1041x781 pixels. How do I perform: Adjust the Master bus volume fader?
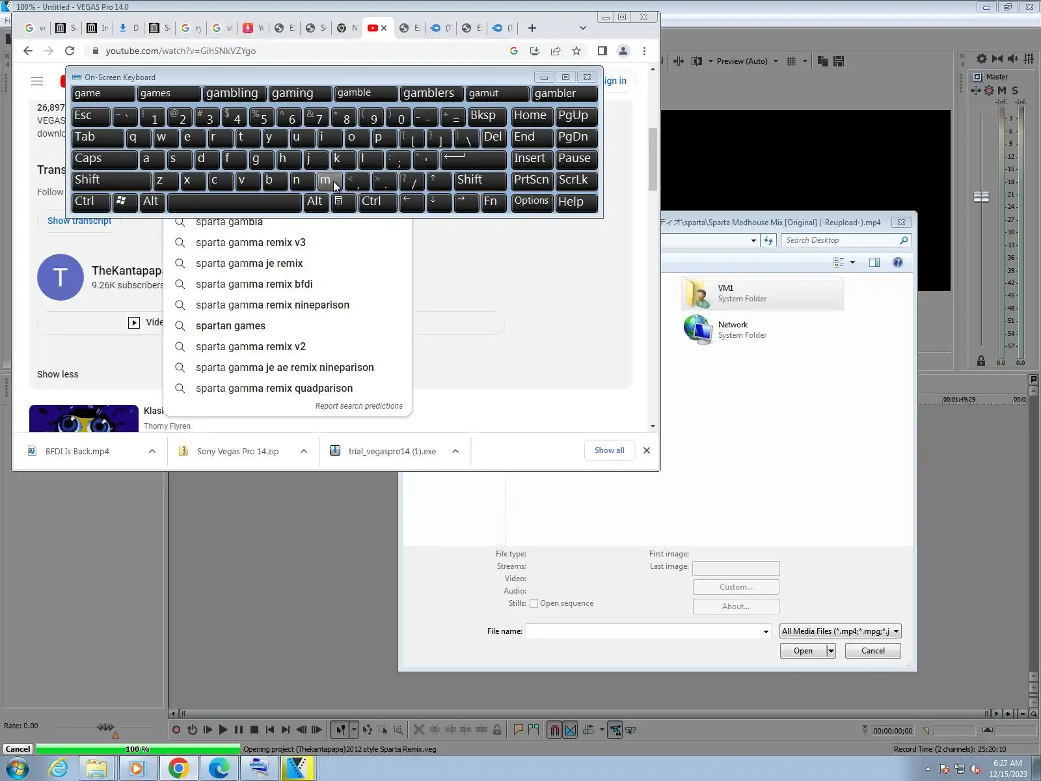pyautogui.click(x=981, y=197)
